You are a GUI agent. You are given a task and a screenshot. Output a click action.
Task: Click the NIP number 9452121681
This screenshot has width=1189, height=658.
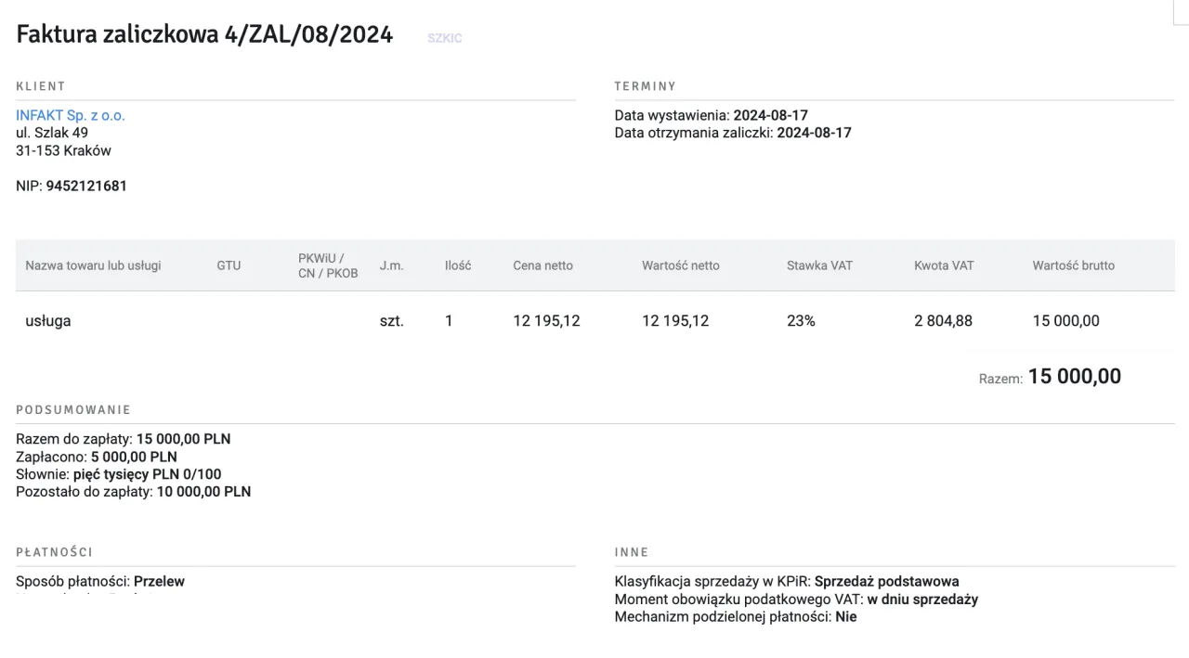[86, 186]
